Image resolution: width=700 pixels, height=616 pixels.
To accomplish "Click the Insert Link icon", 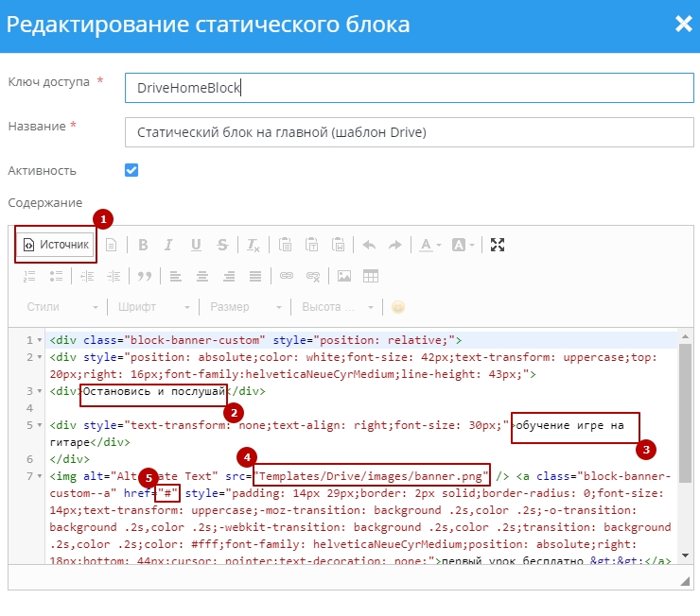I will 287,277.
